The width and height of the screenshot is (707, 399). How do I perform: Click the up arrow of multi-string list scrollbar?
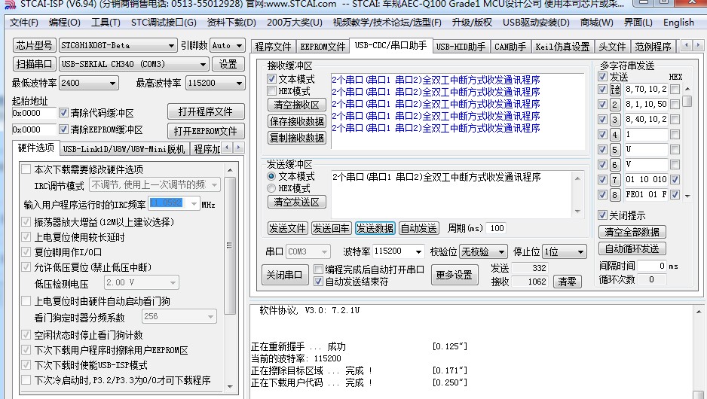pos(687,89)
